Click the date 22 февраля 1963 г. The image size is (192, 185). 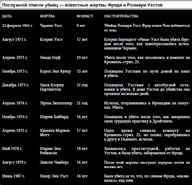(17, 25)
